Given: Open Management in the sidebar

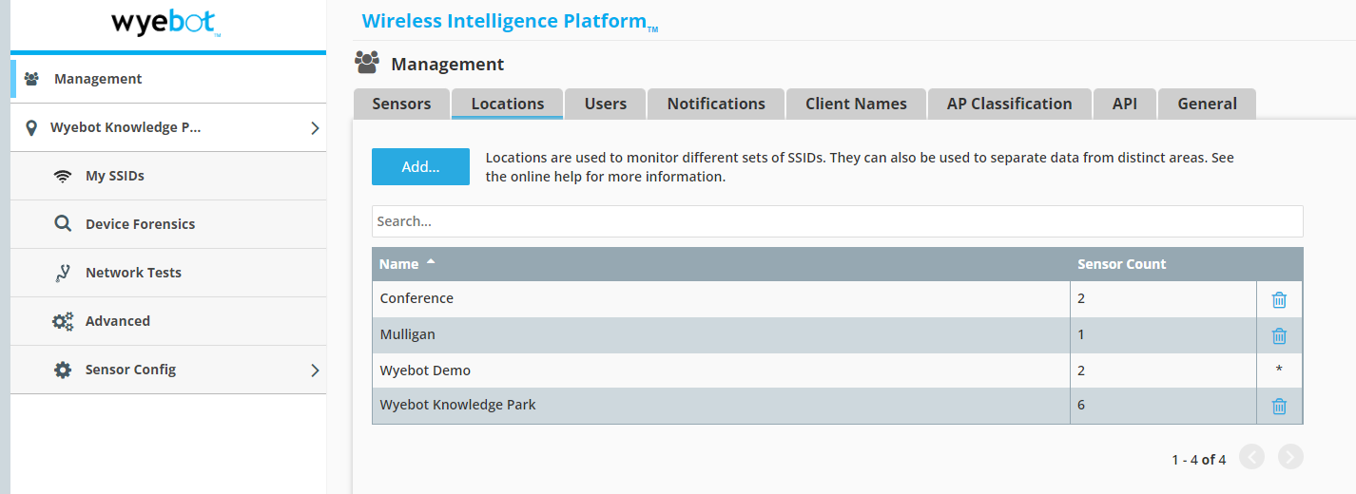Looking at the screenshot, I should coord(167,79).
